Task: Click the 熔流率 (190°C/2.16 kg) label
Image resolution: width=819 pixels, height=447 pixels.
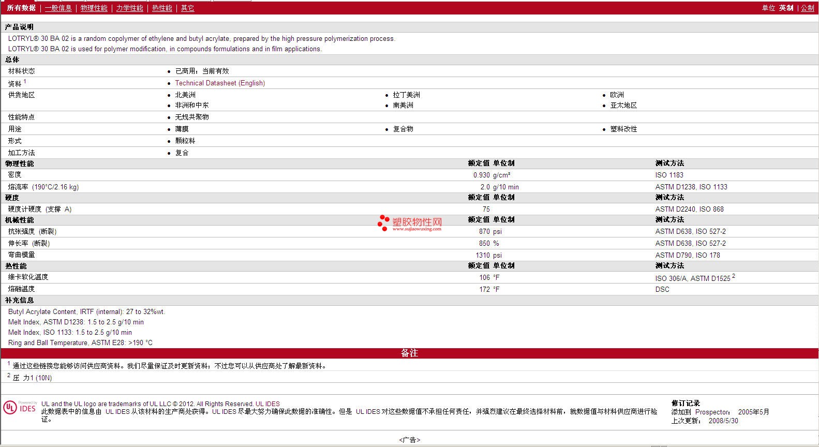Action: tap(43, 187)
